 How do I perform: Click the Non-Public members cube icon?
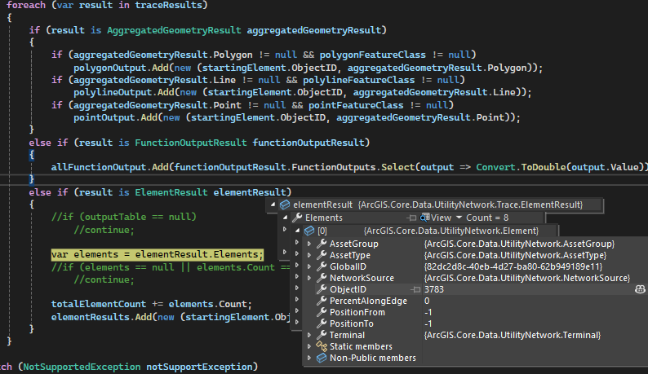coord(322,358)
